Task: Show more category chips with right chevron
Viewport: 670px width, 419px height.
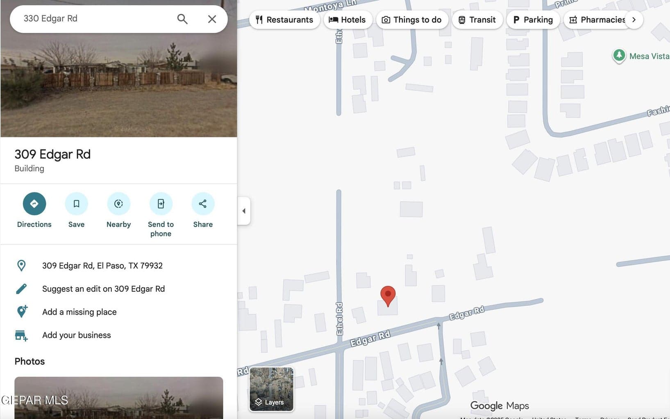Action: tap(634, 20)
